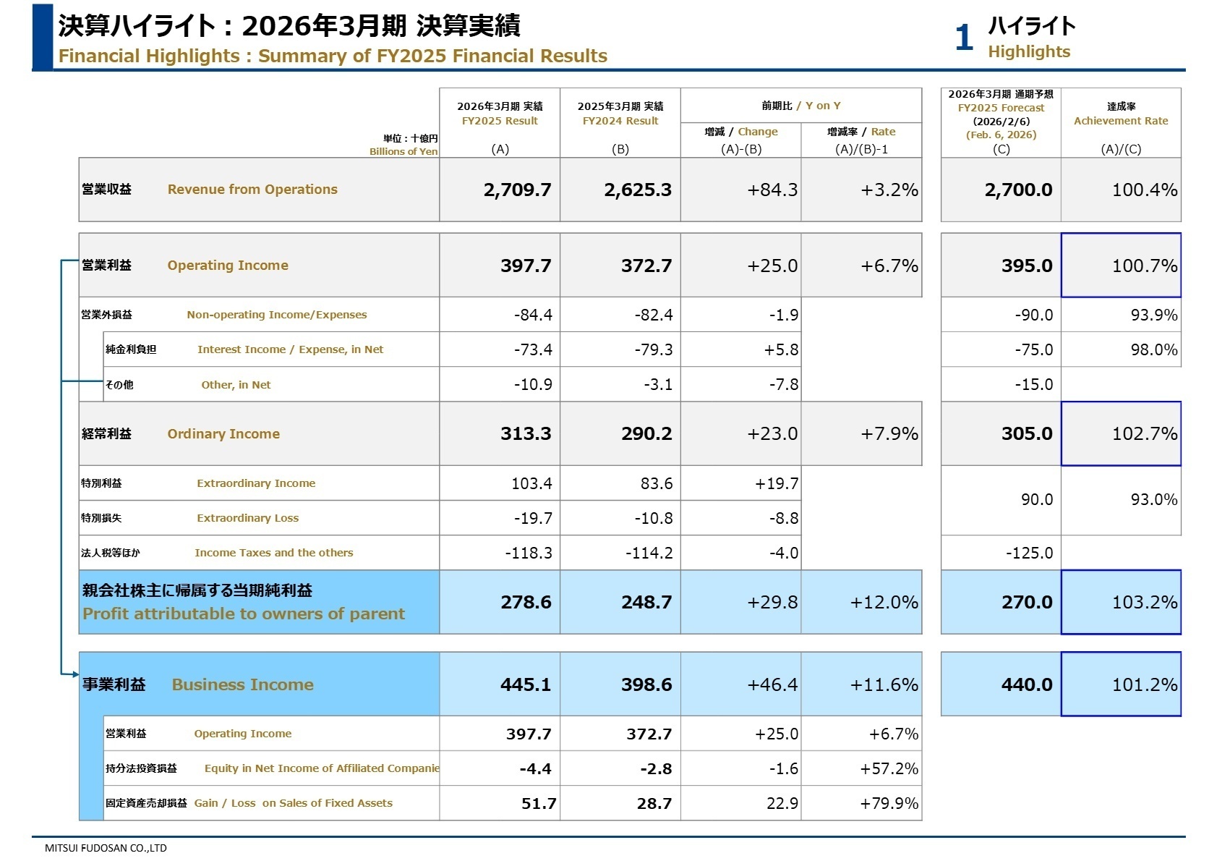The width and height of the screenshot is (1217, 861).
Task: Click the +12.0% net profit growth rate
Action: coord(884,602)
